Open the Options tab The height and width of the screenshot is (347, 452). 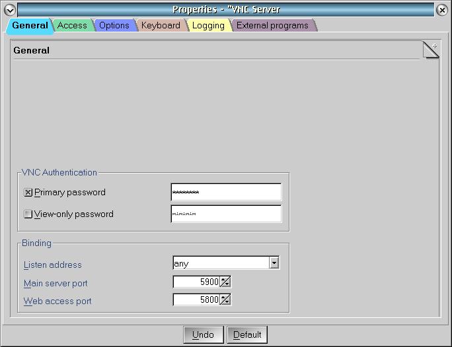pos(114,25)
